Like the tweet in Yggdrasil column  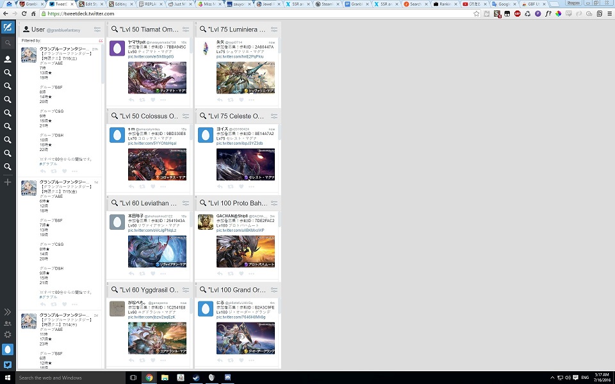click(153, 360)
